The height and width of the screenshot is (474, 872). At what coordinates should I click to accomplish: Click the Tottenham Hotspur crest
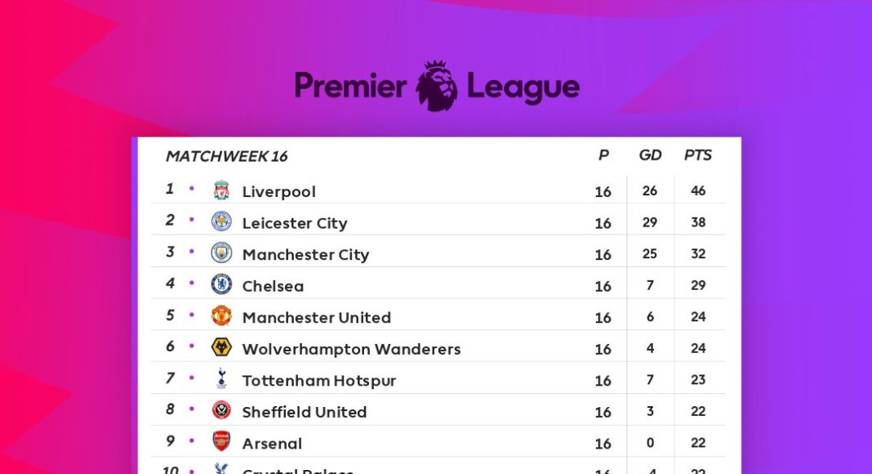(x=221, y=379)
